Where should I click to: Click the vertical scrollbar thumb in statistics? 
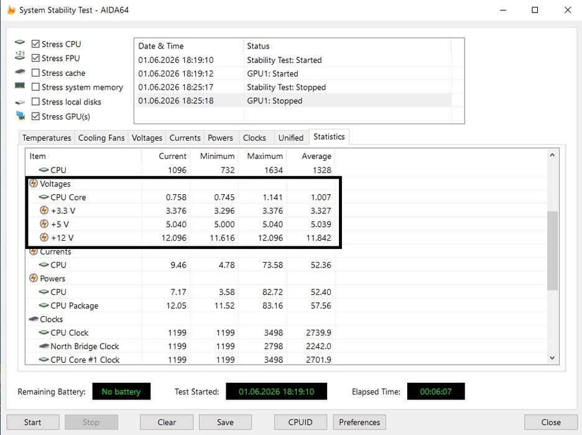pyautogui.click(x=552, y=250)
